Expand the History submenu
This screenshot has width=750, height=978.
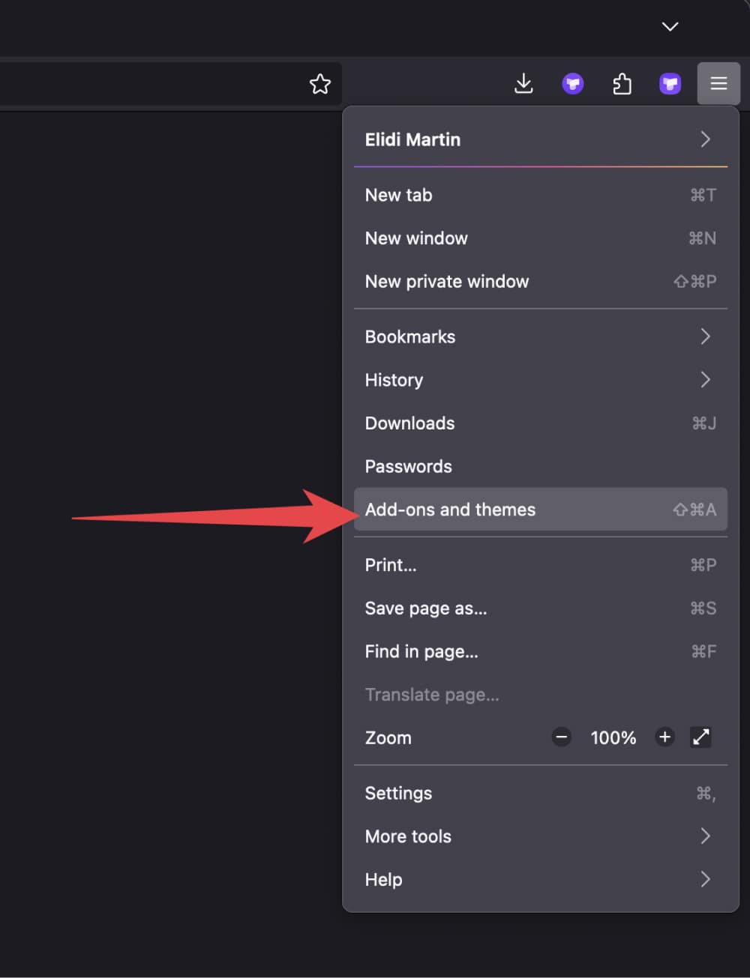coord(541,380)
